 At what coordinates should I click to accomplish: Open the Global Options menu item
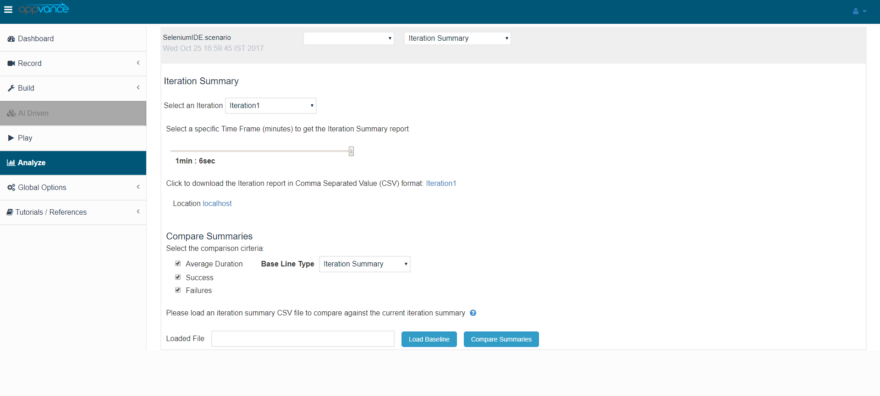73,188
